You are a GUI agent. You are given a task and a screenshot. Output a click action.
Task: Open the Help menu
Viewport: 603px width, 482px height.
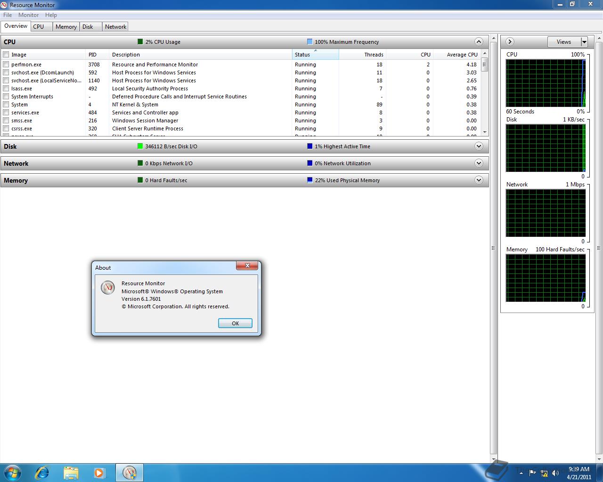pyautogui.click(x=51, y=15)
